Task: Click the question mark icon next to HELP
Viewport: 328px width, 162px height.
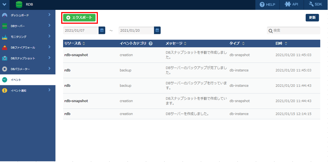Action: [x=262, y=5]
